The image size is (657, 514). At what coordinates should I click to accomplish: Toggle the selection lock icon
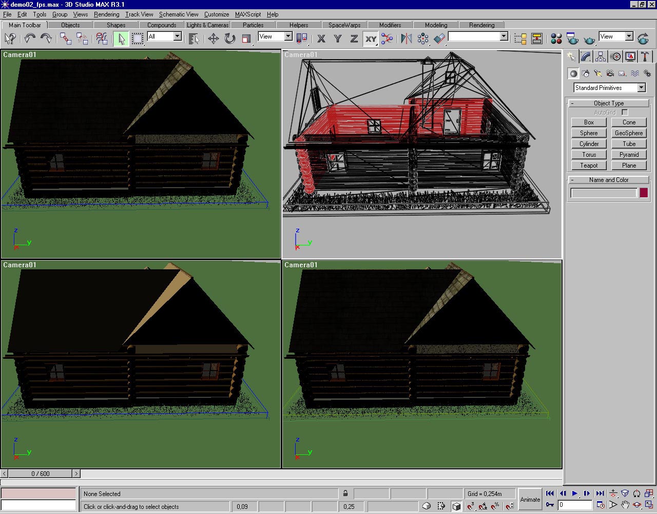point(345,493)
